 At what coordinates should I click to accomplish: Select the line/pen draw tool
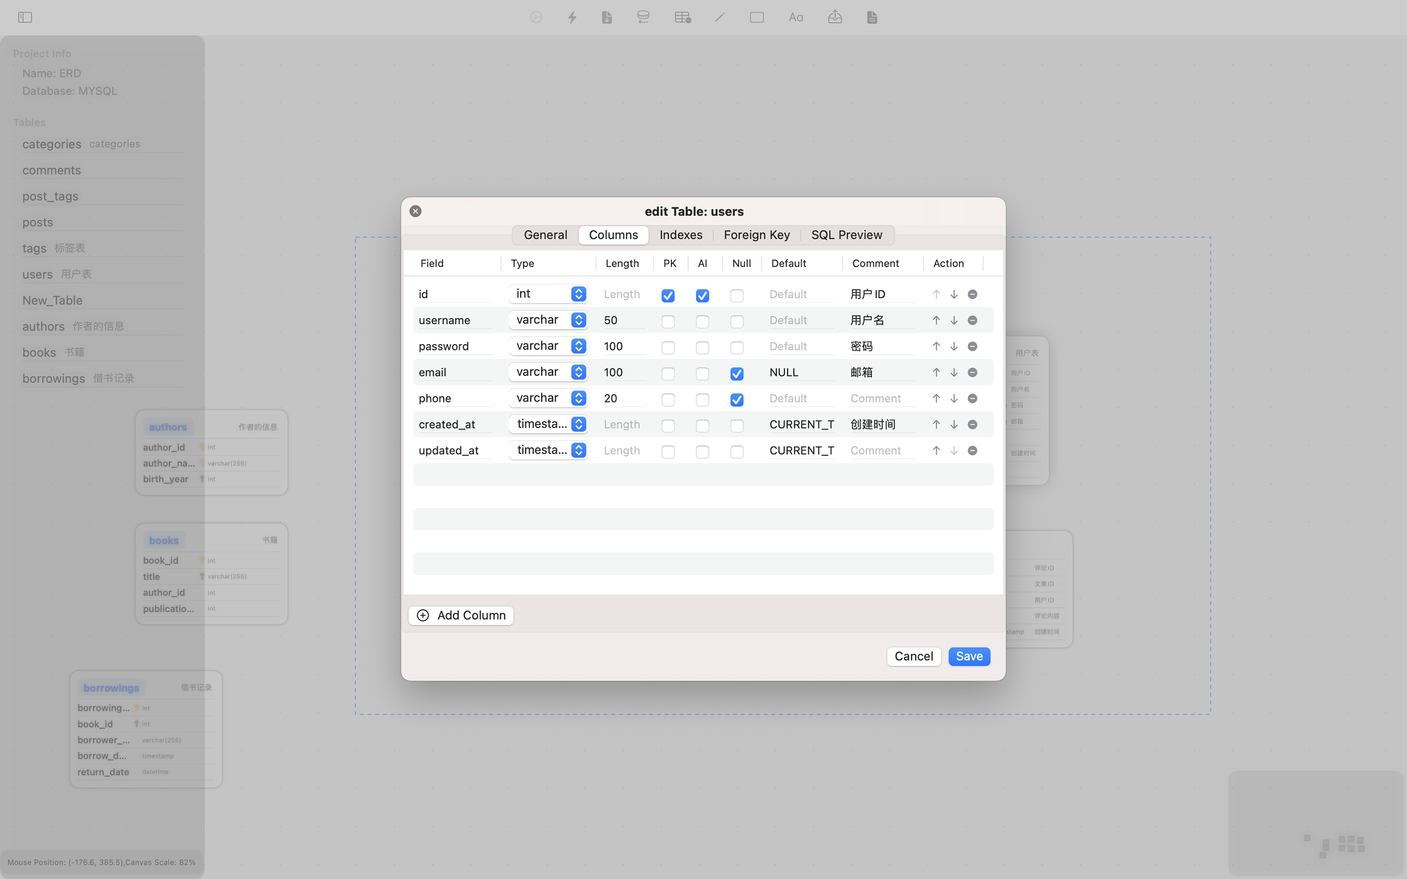pyautogui.click(x=720, y=18)
